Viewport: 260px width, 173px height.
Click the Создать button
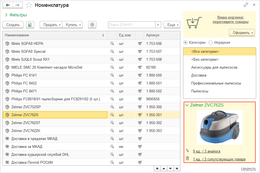coord(13,25)
